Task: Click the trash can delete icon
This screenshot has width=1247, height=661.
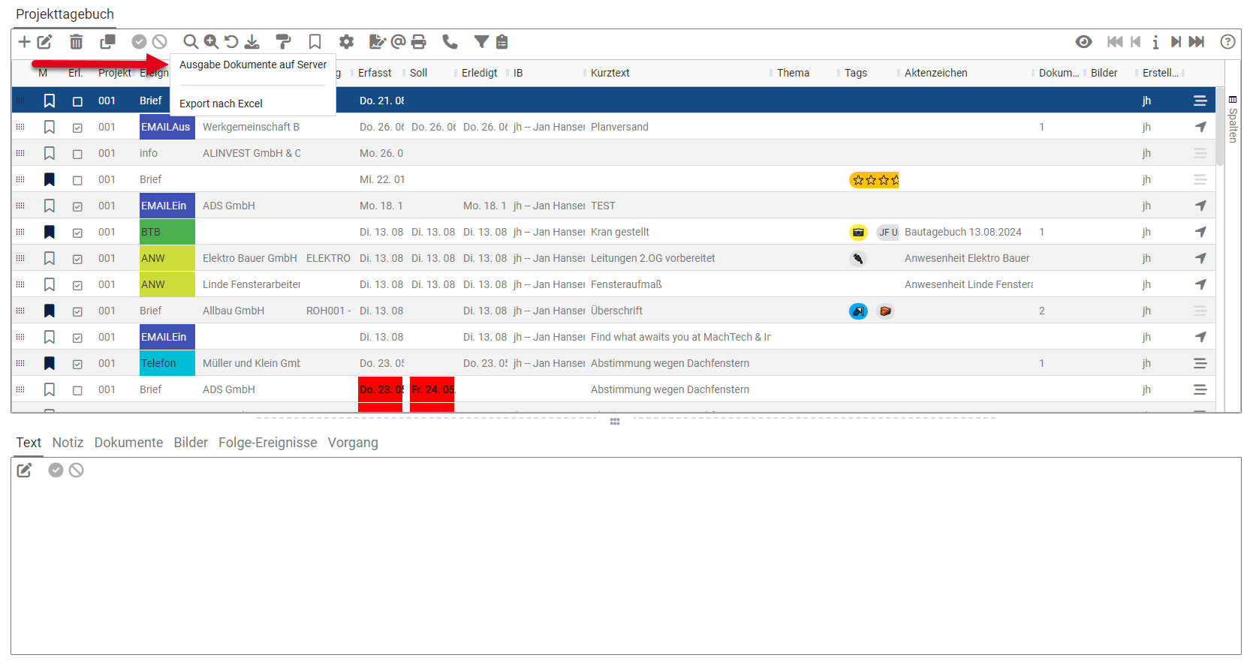Action: 76,42
